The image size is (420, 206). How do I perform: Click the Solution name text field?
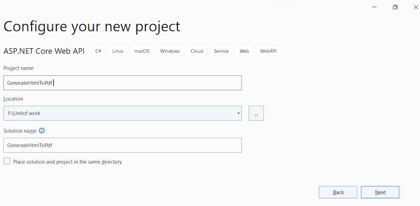pos(123,145)
